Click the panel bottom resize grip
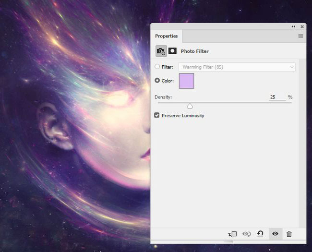 [228, 241]
